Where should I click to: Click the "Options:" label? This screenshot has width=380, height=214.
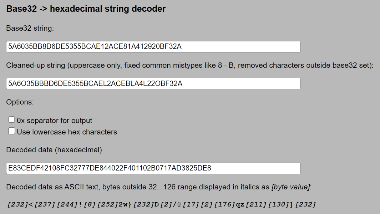coord(20,102)
